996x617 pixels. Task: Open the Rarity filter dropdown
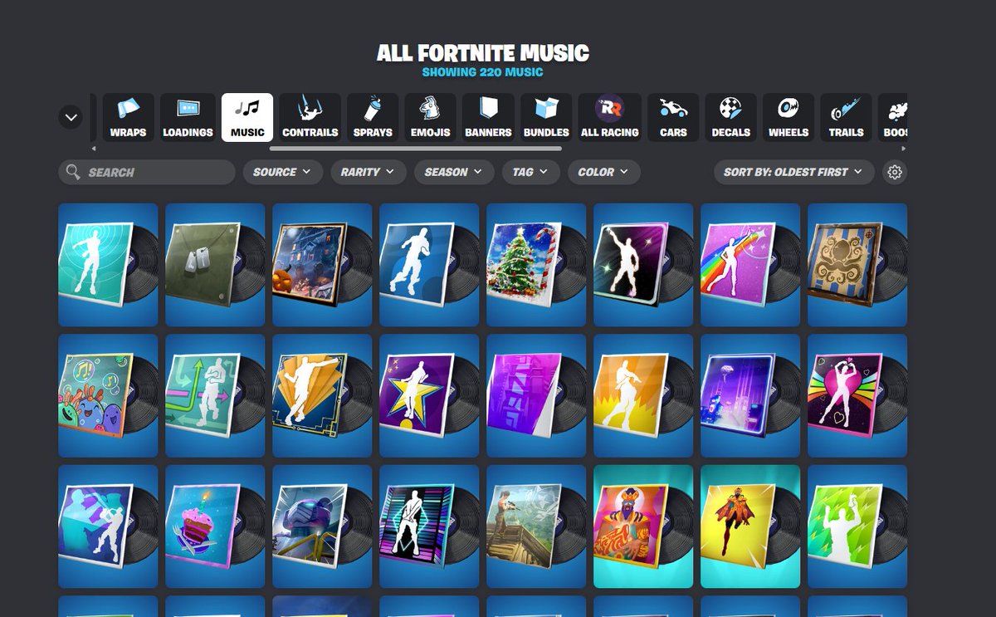click(369, 172)
